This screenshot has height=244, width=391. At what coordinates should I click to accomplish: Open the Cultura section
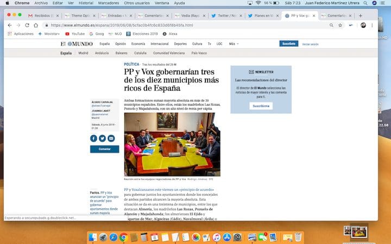tap(197, 44)
